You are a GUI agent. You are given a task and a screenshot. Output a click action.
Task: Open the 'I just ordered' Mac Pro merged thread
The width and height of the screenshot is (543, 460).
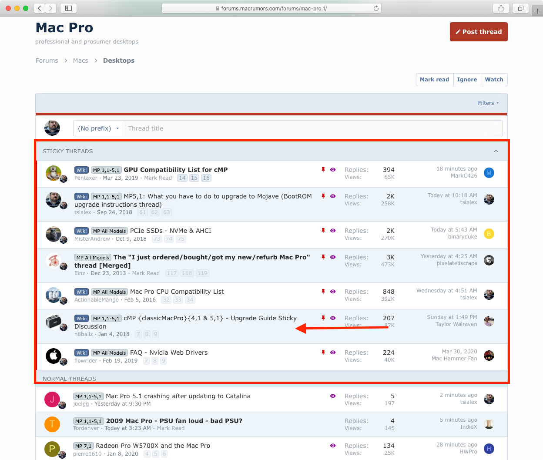click(x=192, y=261)
